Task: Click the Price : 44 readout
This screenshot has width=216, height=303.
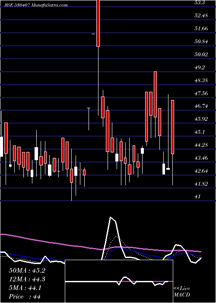Action: pos(25,297)
